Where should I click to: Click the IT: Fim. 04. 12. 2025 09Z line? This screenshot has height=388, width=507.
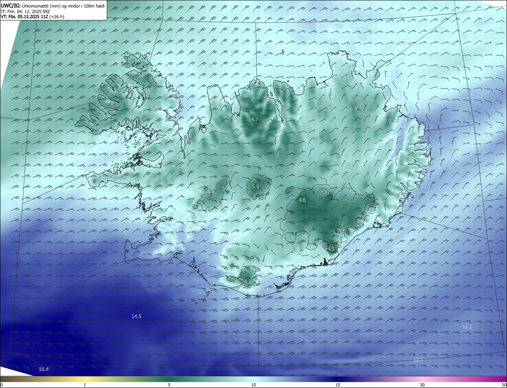click(x=26, y=12)
